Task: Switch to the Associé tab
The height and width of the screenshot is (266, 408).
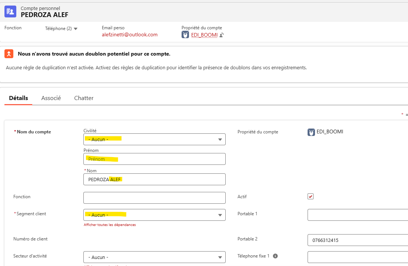Action: point(51,98)
